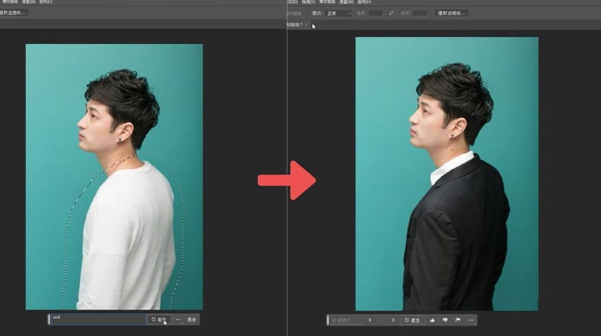Viewport: 601px width, 336px height.
Task: Click the add prompt field in the right taskbar
Action: (346, 320)
